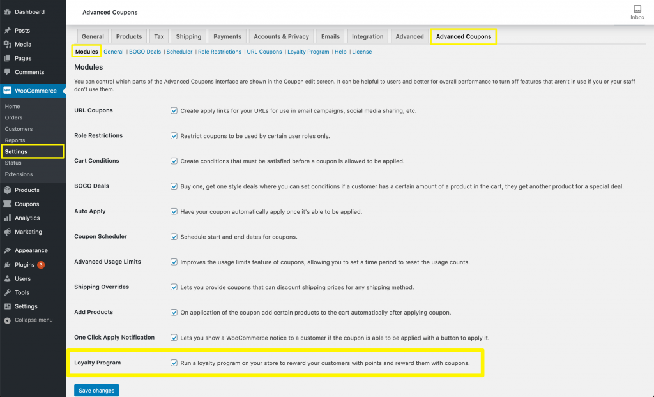Open the Products settings tab

pos(129,36)
